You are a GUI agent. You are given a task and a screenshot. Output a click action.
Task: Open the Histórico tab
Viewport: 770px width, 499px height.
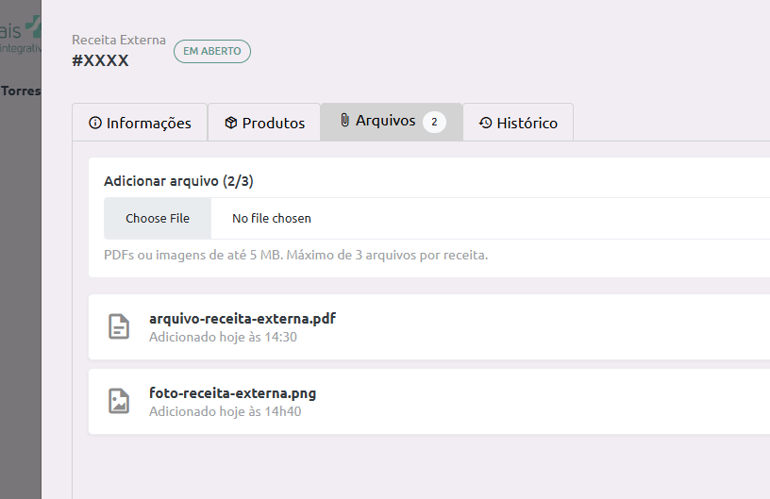(518, 123)
